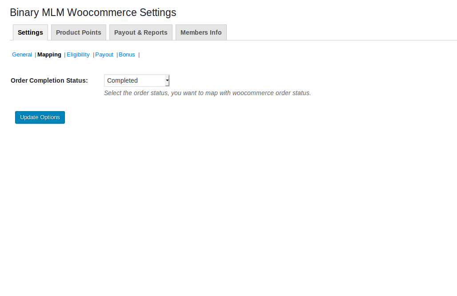457x296 pixels.
Task: Click the italic help text under the dropdown
Action: click(x=207, y=93)
